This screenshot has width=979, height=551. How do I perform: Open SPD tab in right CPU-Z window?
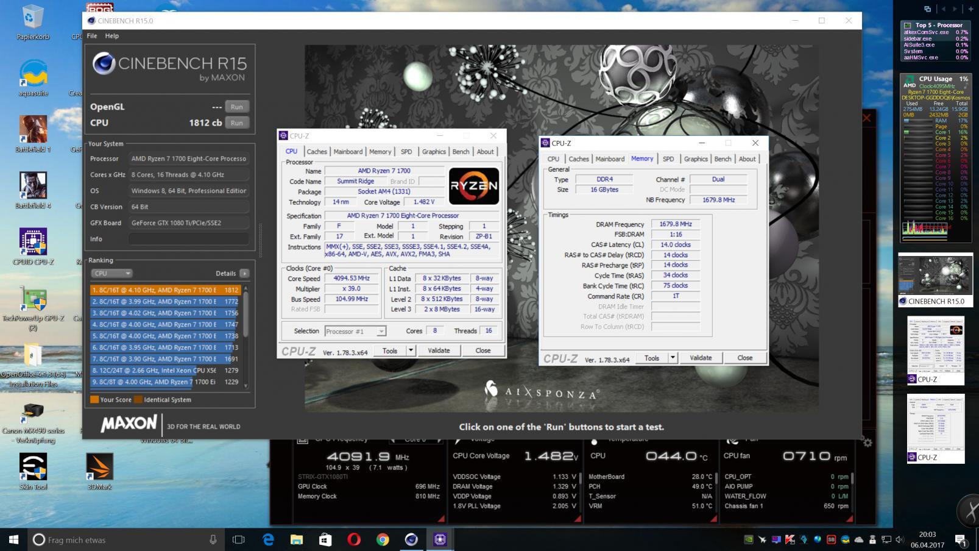point(668,159)
